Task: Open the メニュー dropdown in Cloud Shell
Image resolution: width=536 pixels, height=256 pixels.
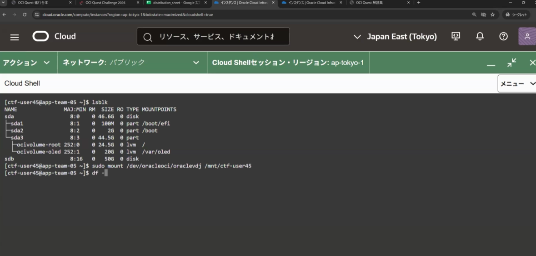Action: pyautogui.click(x=517, y=83)
